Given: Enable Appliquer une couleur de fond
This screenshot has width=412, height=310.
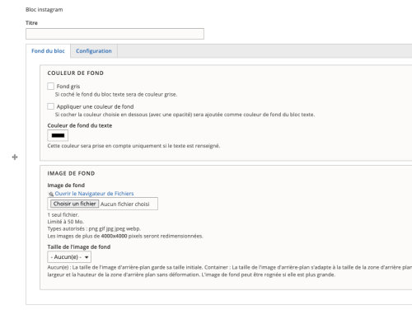Looking at the screenshot, I should (x=50, y=106).
